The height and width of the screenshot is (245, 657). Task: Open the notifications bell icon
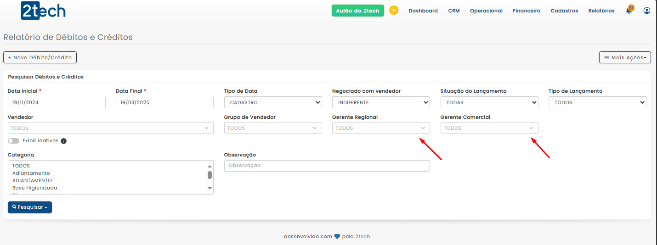tap(629, 11)
